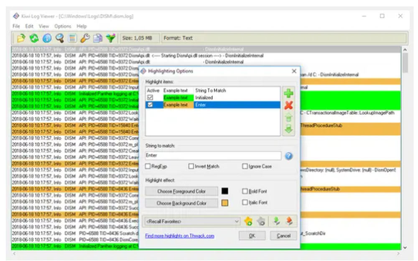This screenshot has width=418, height=261.
Task: Click the orange background color swatch
Action: (x=225, y=203)
